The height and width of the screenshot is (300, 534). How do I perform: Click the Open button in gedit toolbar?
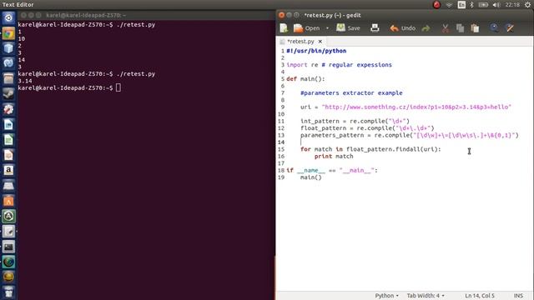pyautogui.click(x=307, y=28)
